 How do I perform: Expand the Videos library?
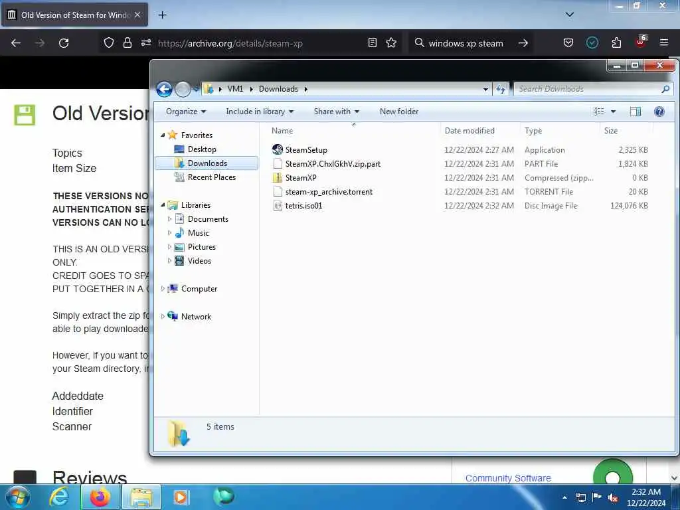tap(169, 260)
